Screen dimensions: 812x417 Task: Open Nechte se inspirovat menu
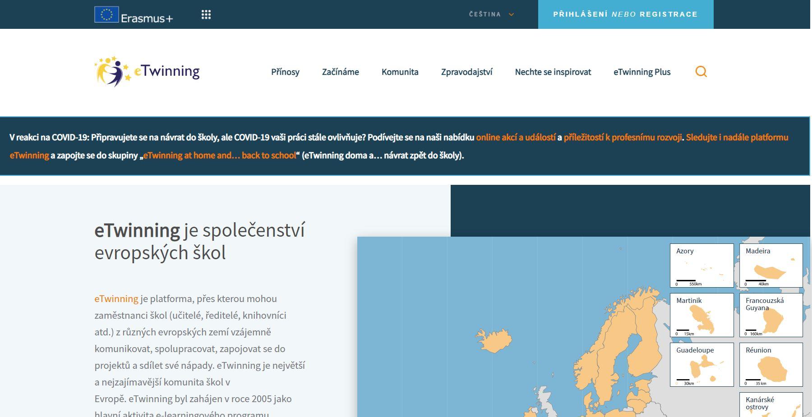click(553, 72)
